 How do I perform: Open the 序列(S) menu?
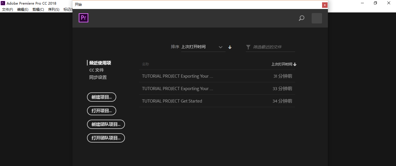(x=54, y=10)
